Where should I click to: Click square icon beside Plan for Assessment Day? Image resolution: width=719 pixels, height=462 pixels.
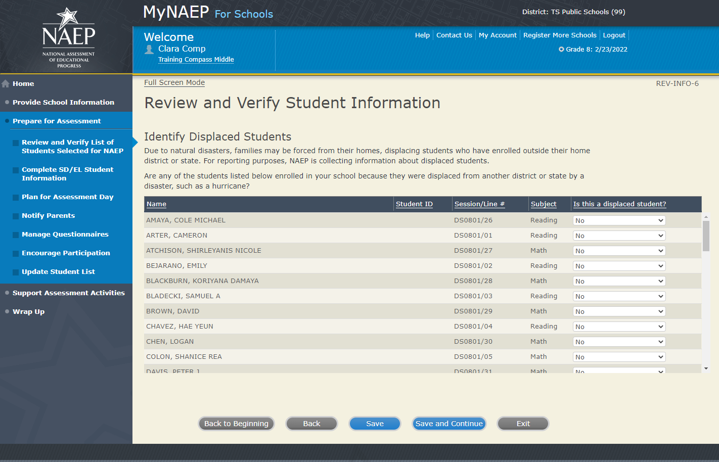16,197
